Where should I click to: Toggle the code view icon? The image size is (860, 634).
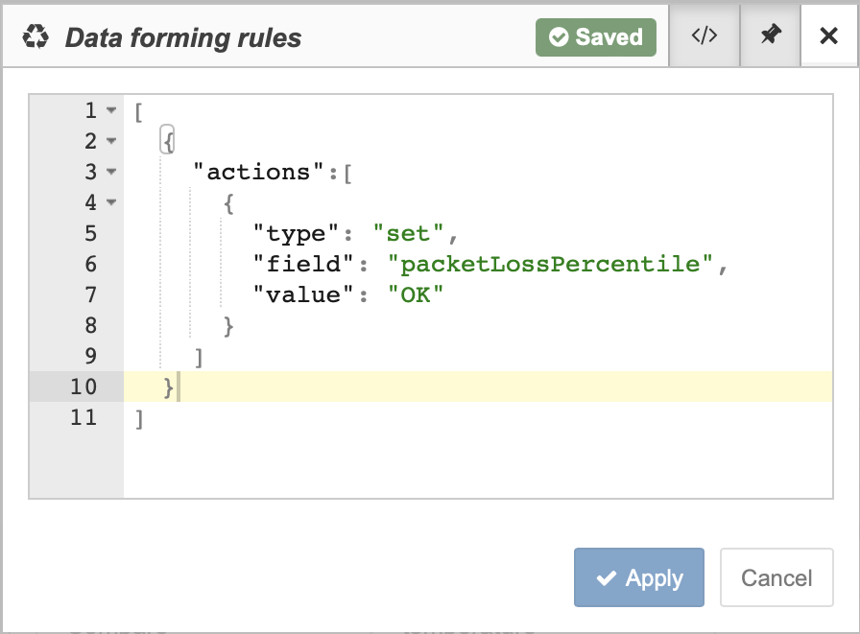pyautogui.click(x=705, y=36)
